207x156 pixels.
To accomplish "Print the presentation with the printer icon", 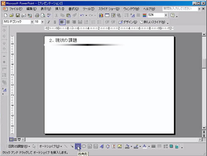I will 37,15.
